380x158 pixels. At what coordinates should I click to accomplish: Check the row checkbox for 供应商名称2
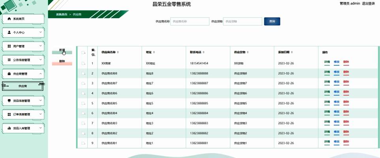[x=83, y=133]
